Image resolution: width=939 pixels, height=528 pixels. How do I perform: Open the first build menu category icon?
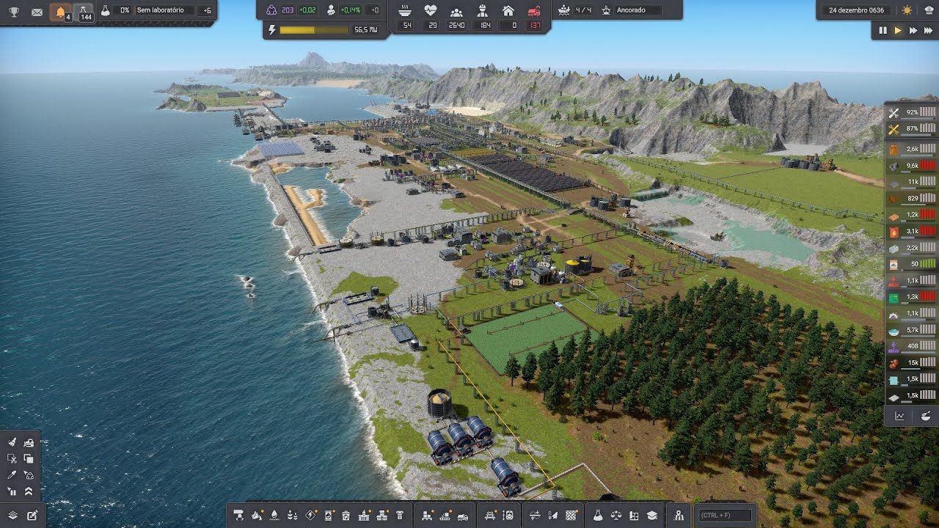(238, 516)
